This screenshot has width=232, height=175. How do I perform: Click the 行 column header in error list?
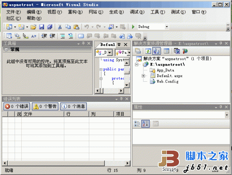pyautogui.click(x=77, y=114)
